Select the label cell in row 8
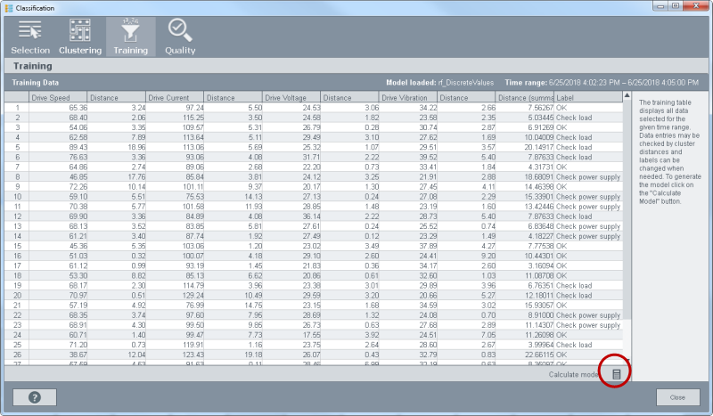 pos(588,177)
